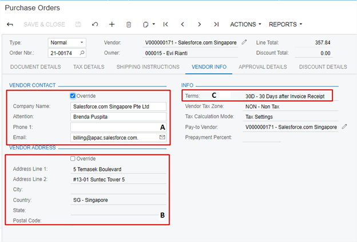This screenshot has height=242, width=357.
Task: Open Shipping Instructions tab
Action: tap(148, 67)
